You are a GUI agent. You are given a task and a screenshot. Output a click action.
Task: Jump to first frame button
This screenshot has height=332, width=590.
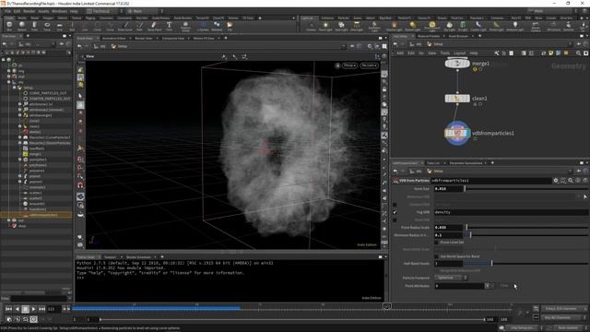point(8,309)
